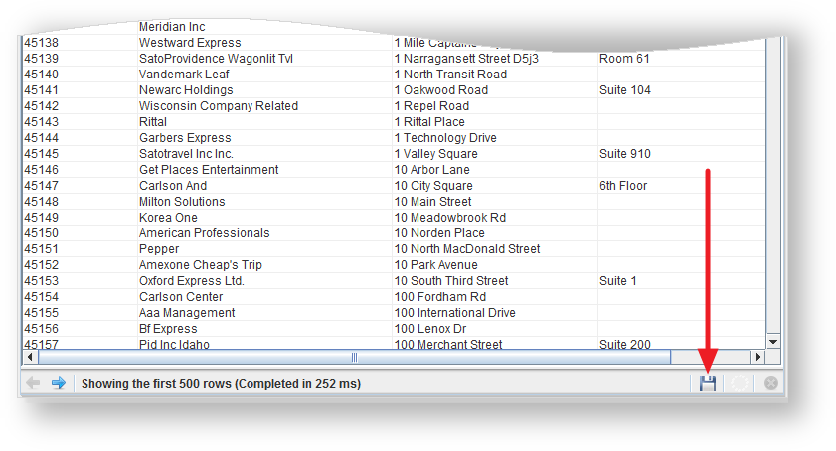Click the 10 North MacDonald Street cell
836x451 pixels.
click(x=495, y=249)
